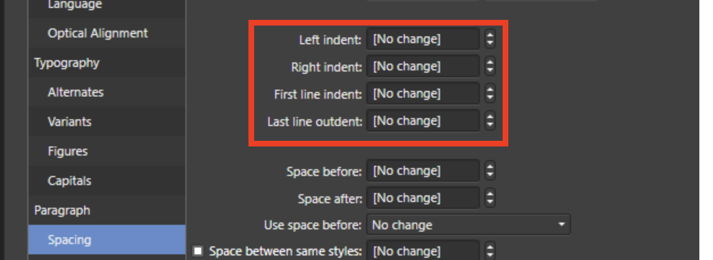Click the Left indent input field
Screen dimensions: 713x260
click(x=423, y=40)
